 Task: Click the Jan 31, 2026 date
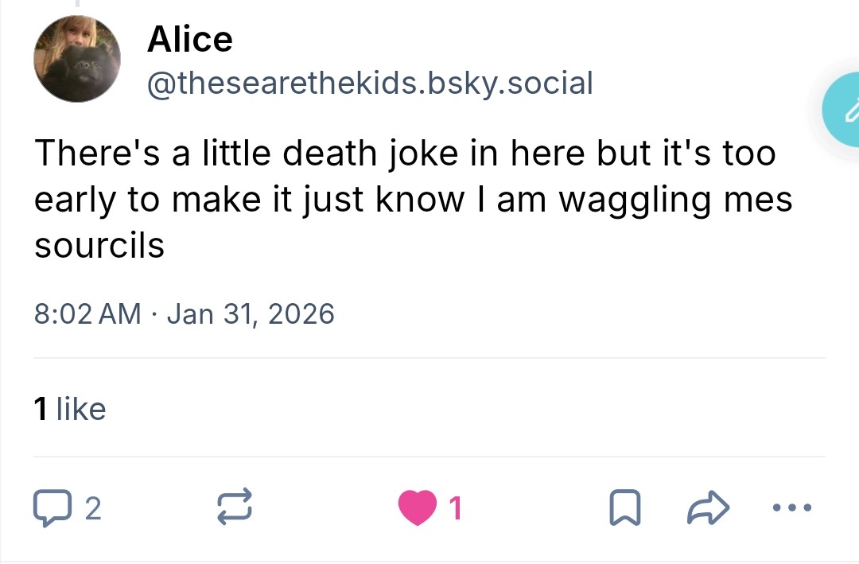(x=251, y=314)
